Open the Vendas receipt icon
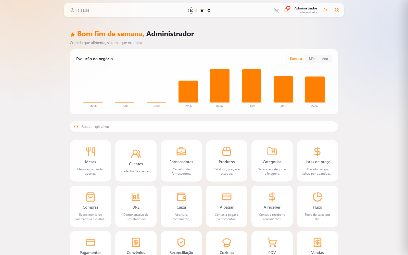This screenshot has width=408, height=255. [317, 242]
